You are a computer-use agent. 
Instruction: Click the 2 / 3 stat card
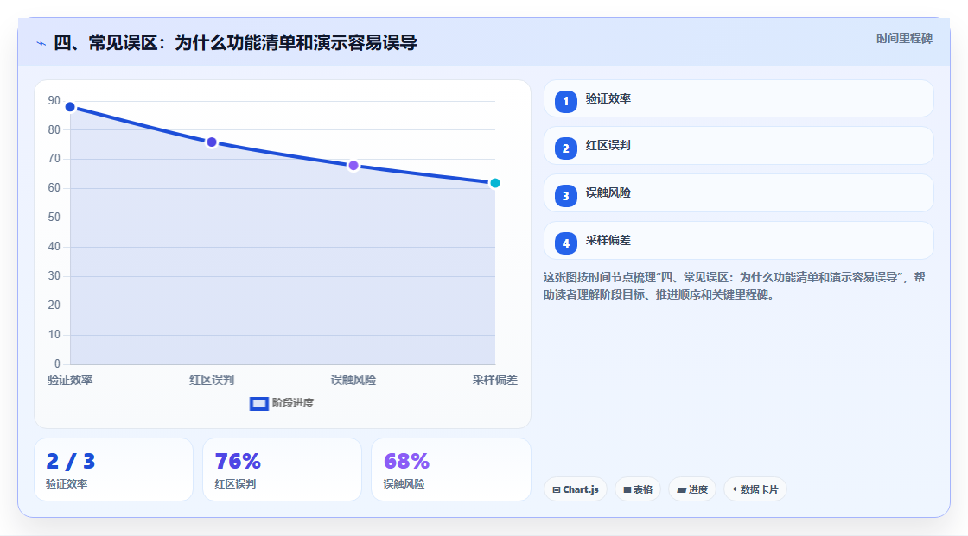pyautogui.click(x=113, y=470)
